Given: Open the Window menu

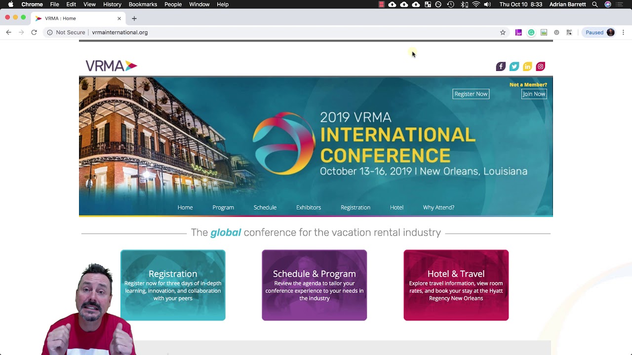Looking at the screenshot, I should 199,4.
